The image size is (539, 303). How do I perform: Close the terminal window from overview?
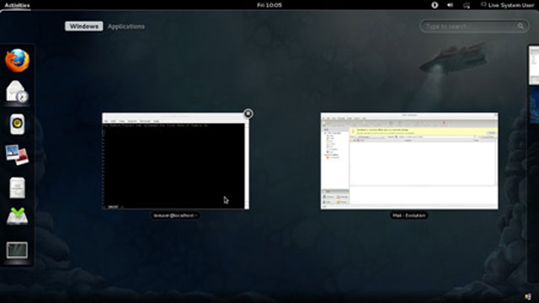pos(248,114)
